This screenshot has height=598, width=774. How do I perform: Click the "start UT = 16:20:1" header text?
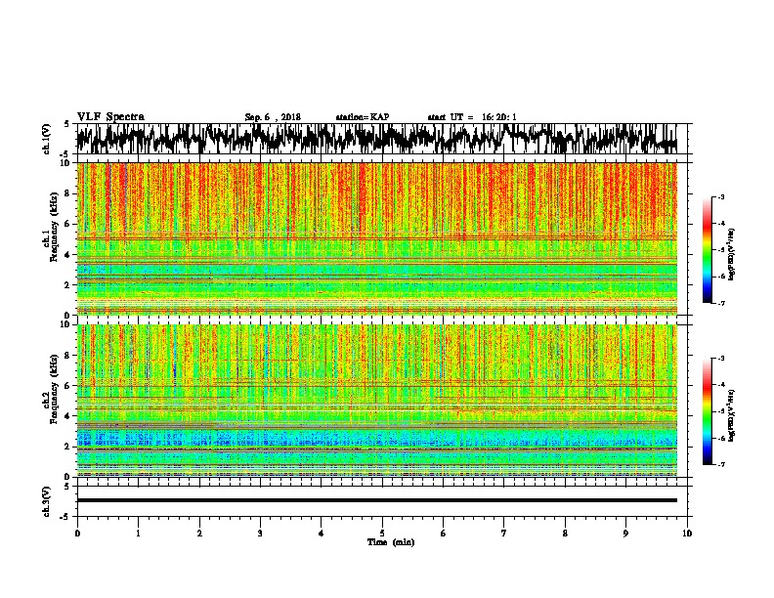472,117
